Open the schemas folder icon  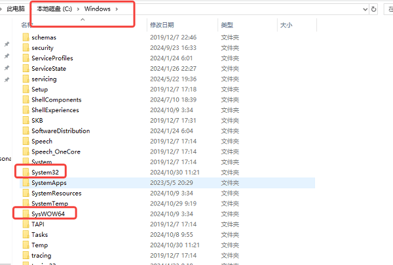pyautogui.click(x=26, y=37)
